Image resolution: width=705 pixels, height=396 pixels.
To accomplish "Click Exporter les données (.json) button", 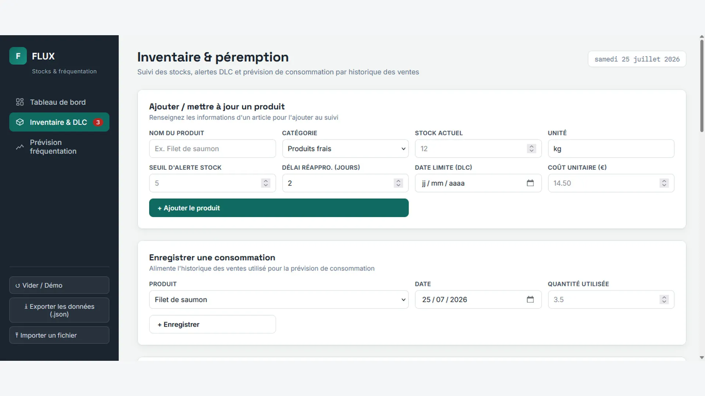I will point(59,310).
